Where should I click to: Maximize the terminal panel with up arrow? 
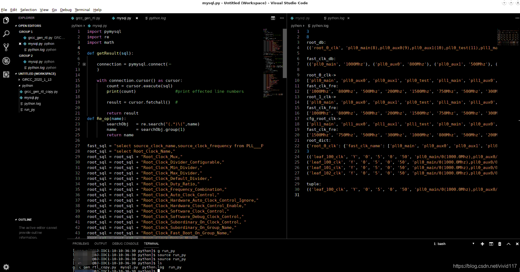click(x=508, y=244)
